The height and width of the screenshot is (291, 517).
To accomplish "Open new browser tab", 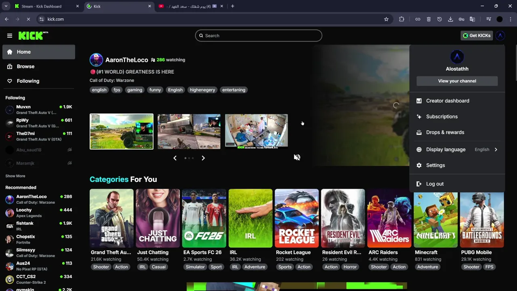I will [232, 6].
